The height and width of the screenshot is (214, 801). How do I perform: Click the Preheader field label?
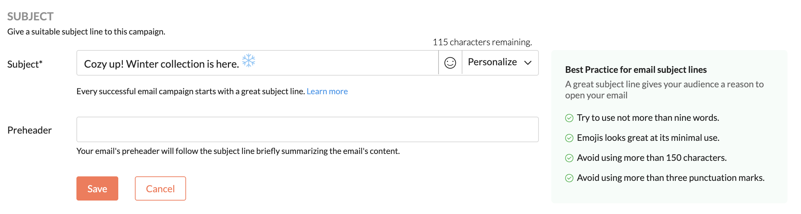click(x=29, y=130)
